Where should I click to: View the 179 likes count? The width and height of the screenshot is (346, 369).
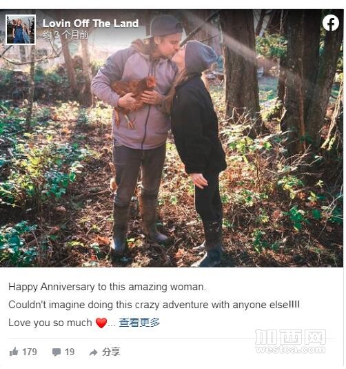click(x=30, y=352)
